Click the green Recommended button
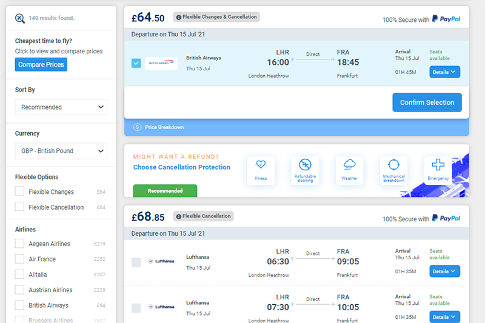485x323 pixels. pyautogui.click(x=165, y=191)
